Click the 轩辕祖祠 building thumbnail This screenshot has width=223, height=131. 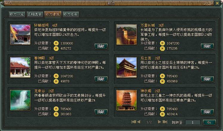coord(20,35)
